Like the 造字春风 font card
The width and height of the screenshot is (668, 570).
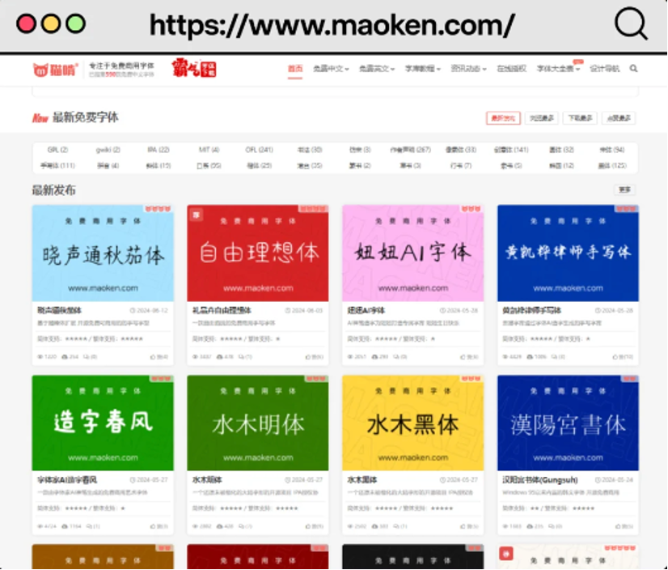point(153,526)
